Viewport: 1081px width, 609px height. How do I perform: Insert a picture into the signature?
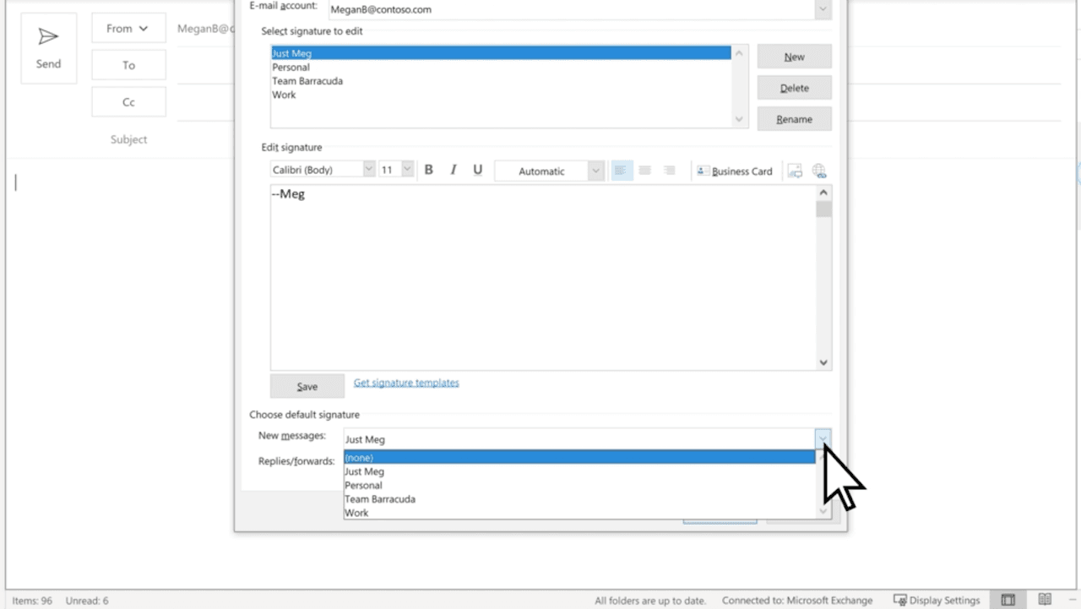(x=794, y=170)
